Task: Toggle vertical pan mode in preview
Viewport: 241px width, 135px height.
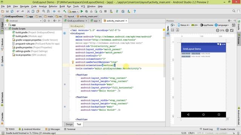Action: (x=177, y=30)
